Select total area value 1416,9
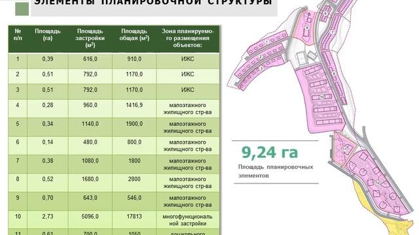Viewport: 419px width, 235px height. click(x=134, y=105)
